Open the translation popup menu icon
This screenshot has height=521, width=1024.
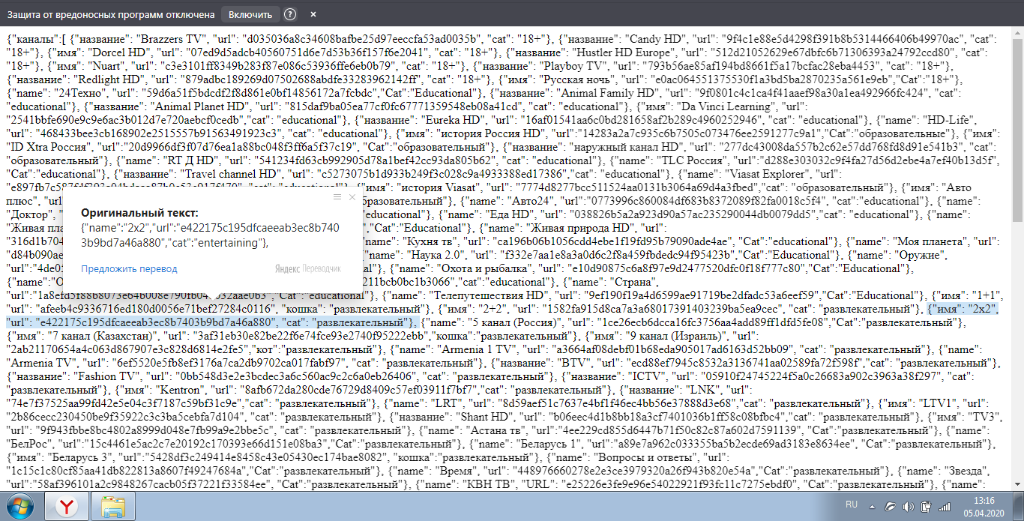tap(337, 197)
